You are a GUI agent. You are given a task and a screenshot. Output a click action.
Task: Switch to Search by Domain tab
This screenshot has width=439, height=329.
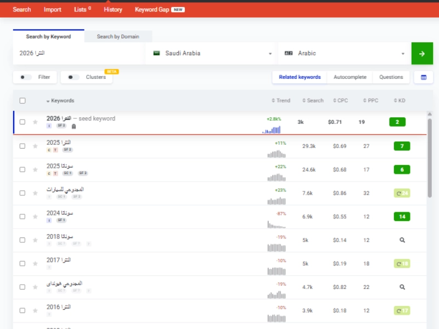pyautogui.click(x=118, y=37)
